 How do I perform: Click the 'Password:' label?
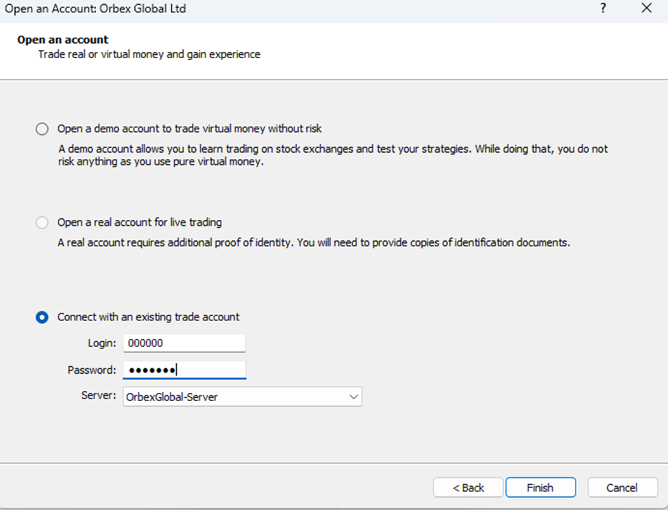pyautogui.click(x=92, y=370)
